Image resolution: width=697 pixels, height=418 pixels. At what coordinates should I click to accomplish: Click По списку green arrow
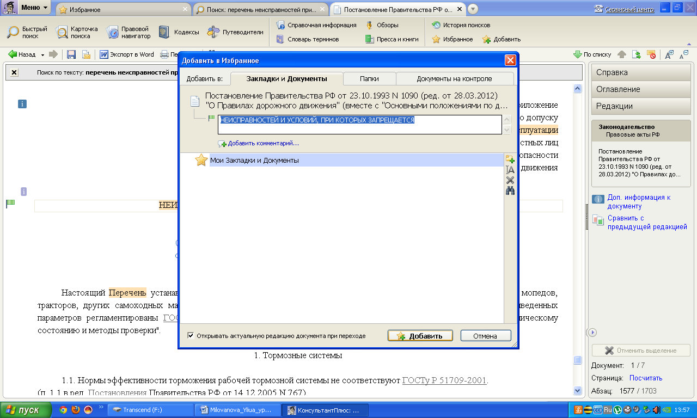592,54
